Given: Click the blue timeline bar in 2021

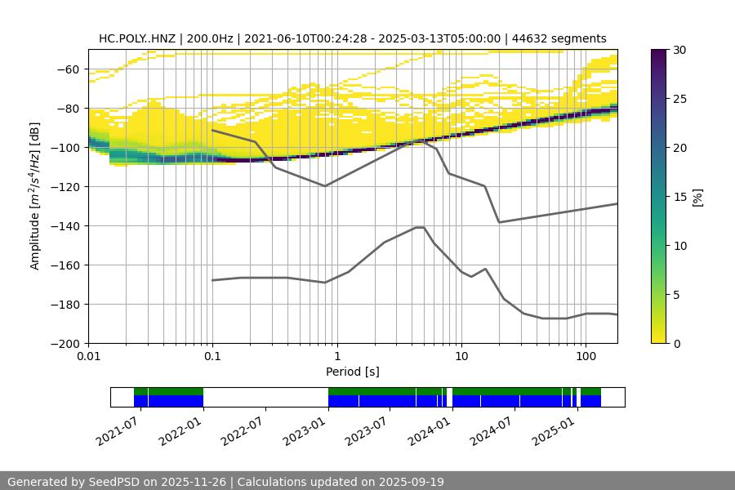Looking at the screenshot, I should point(168,401).
